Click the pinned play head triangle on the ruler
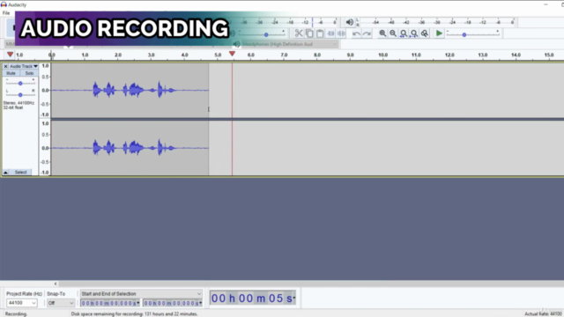The width and height of the screenshot is (564, 317). [x=10, y=55]
